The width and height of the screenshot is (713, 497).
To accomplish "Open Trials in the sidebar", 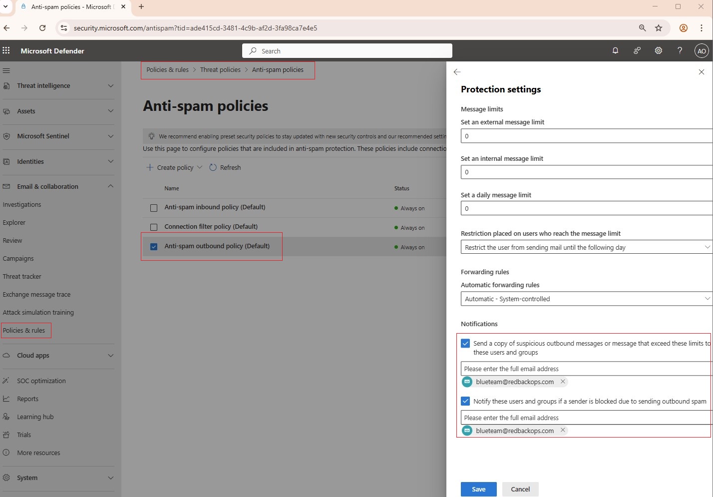I will [24, 435].
